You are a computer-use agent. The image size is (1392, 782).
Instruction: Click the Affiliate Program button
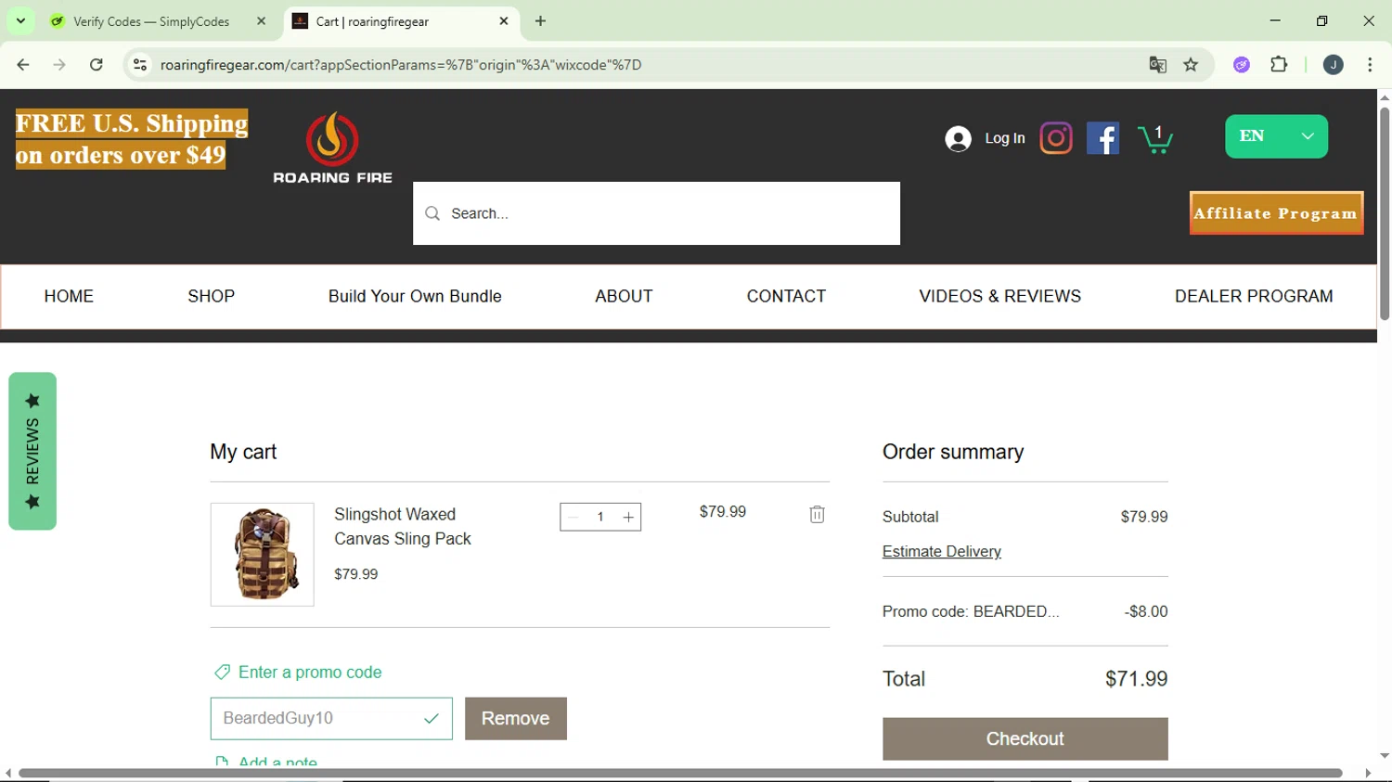click(1276, 213)
